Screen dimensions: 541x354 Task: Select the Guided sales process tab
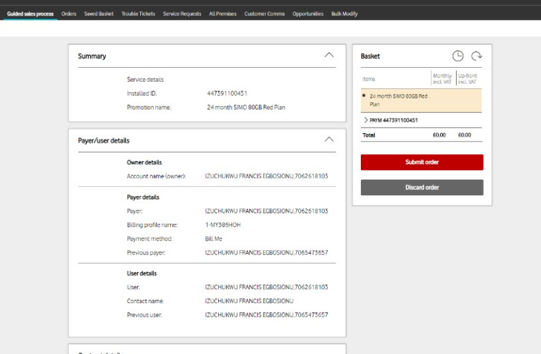point(30,14)
